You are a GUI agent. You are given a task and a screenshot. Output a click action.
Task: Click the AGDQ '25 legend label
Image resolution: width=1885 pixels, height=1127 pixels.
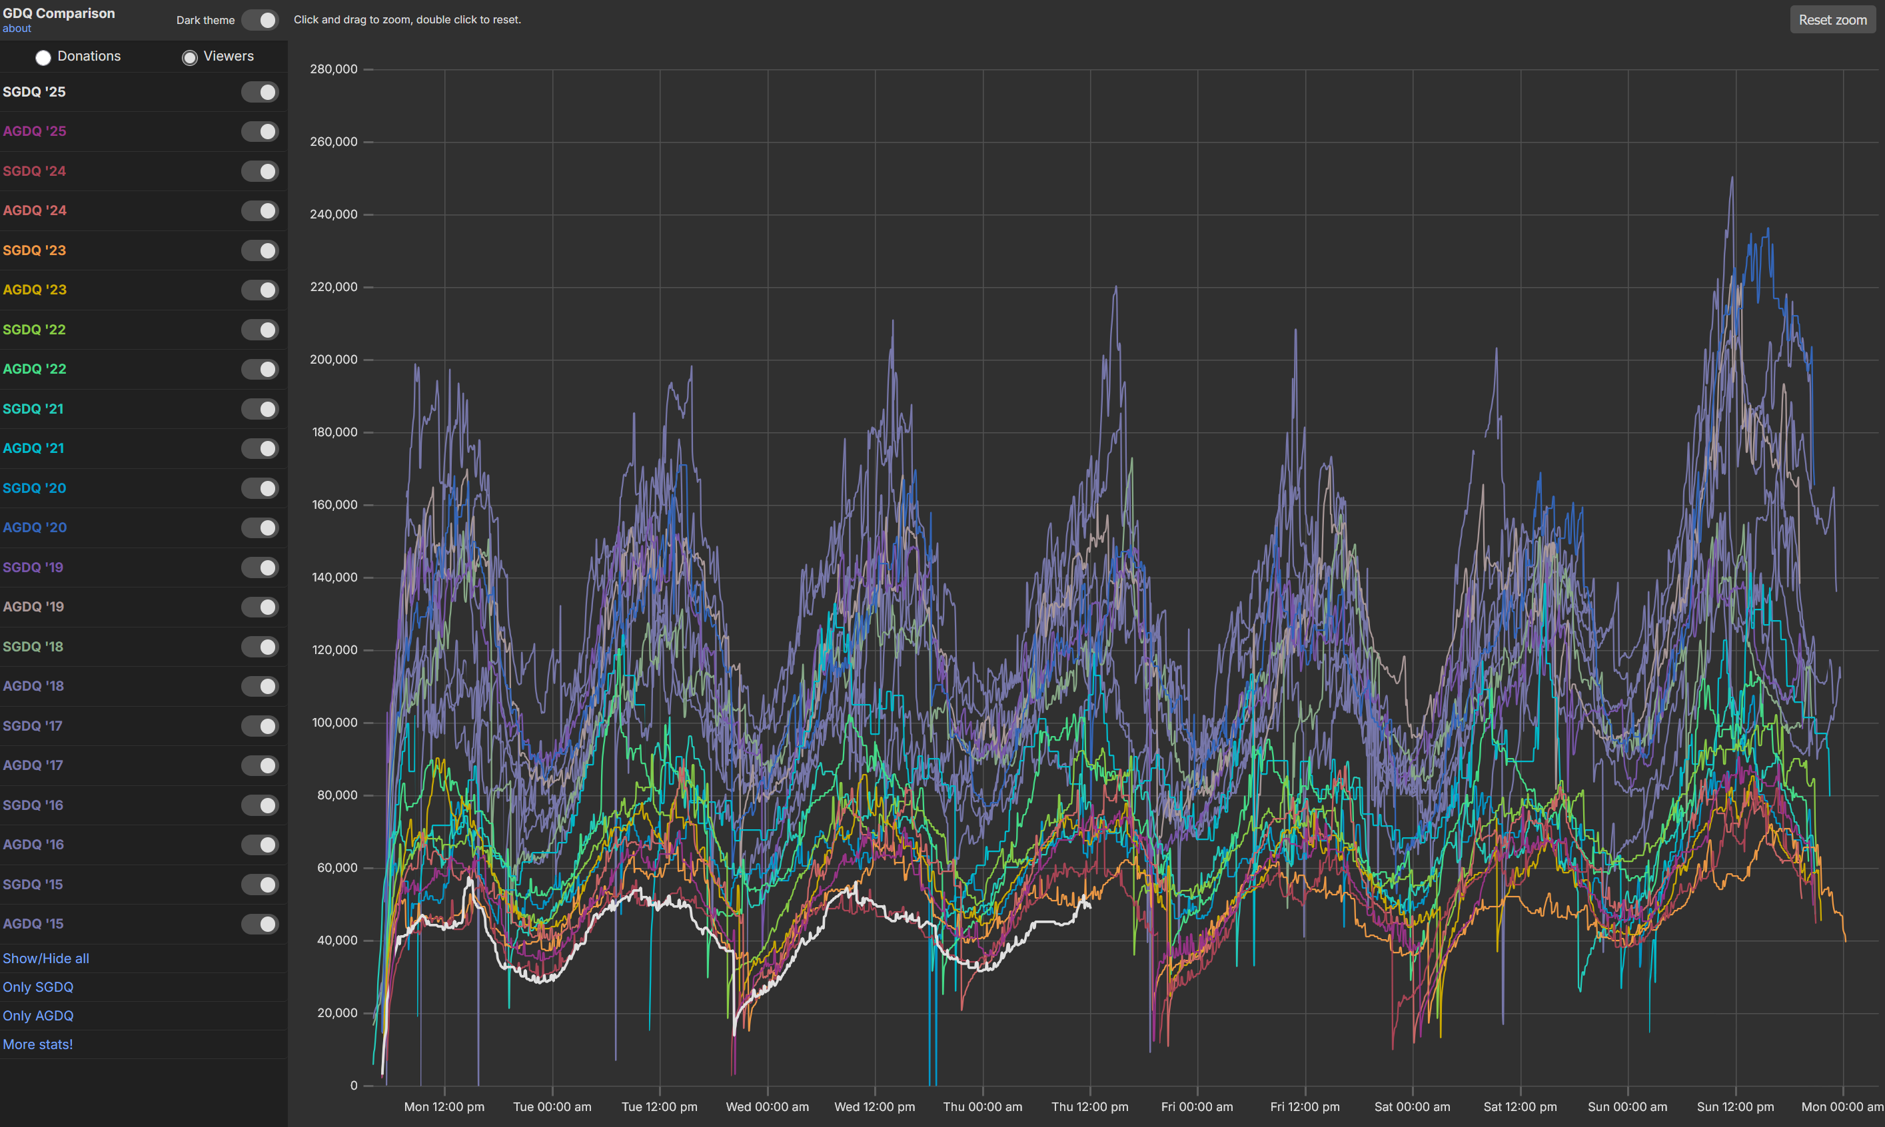pyautogui.click(x=34, y=131)
